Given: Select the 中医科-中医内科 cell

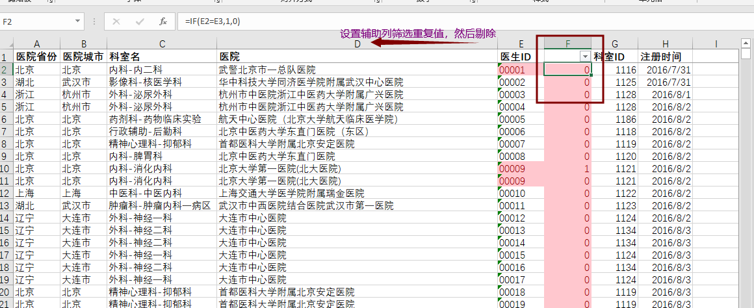Looking at the screenshot, I should (162, 194).
